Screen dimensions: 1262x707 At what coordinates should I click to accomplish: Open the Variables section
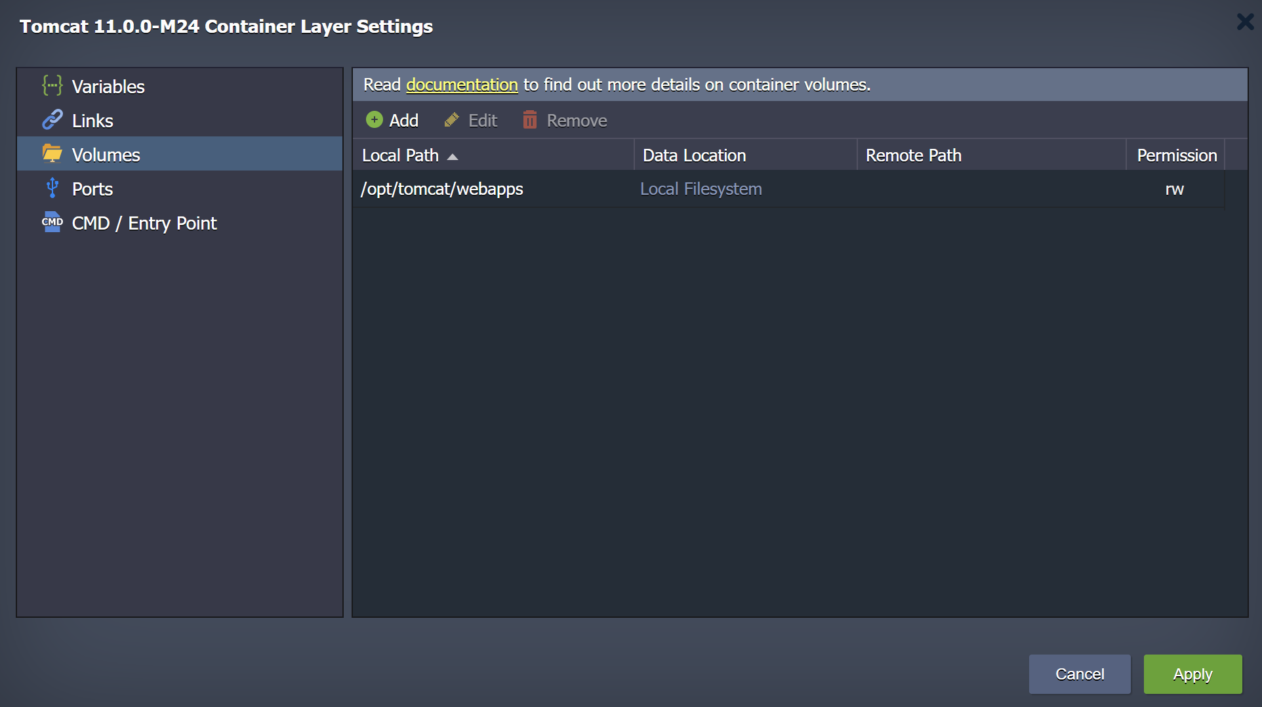180,86
